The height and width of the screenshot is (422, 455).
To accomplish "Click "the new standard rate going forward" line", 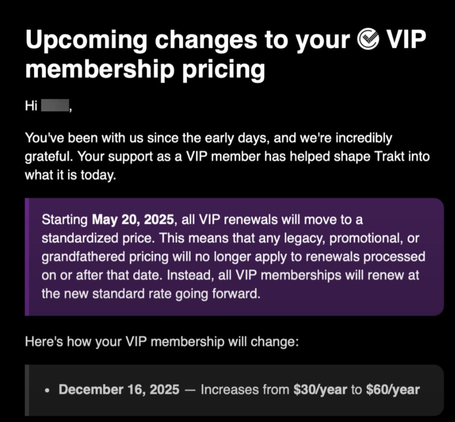I will tap(151, 293).
